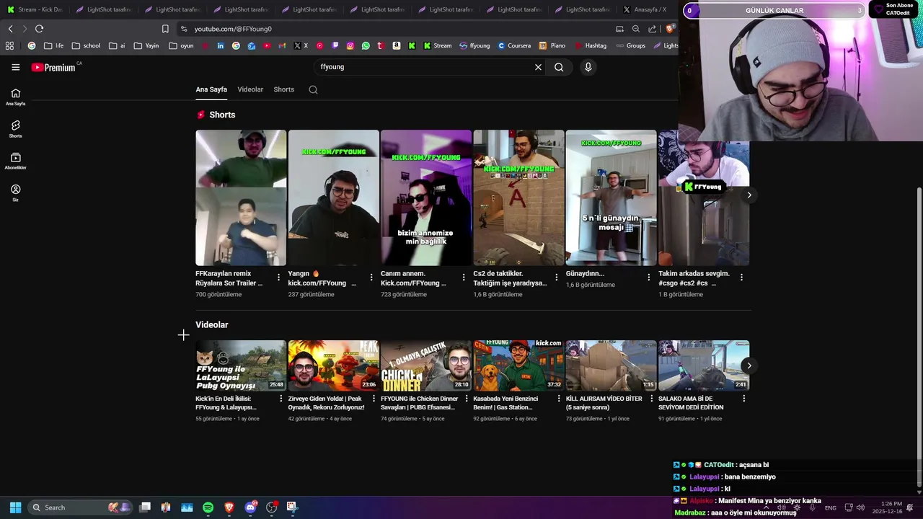Open options for Zirveye Giden Yolda video
923x519 pixels.
click(x=374, y=398)
